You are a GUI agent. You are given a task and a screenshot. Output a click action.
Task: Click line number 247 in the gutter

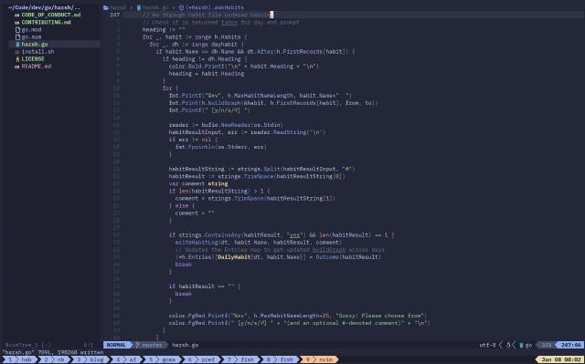115,15
